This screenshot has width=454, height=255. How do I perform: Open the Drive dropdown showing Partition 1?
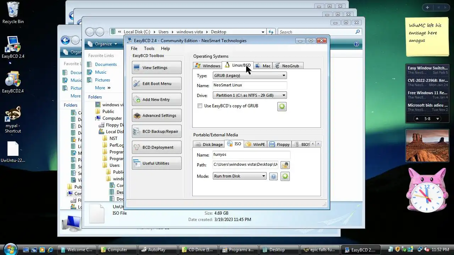click(x=250, y=95)
